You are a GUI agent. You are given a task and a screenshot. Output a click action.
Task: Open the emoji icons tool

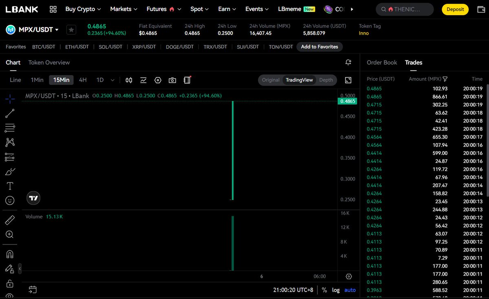(x=10, y=200)
